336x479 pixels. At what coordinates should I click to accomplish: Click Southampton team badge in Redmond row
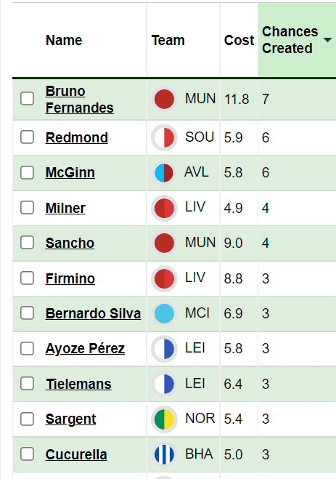pos(164,138)
